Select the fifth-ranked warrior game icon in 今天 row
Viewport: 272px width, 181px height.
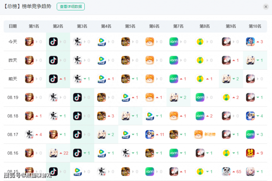126,42
